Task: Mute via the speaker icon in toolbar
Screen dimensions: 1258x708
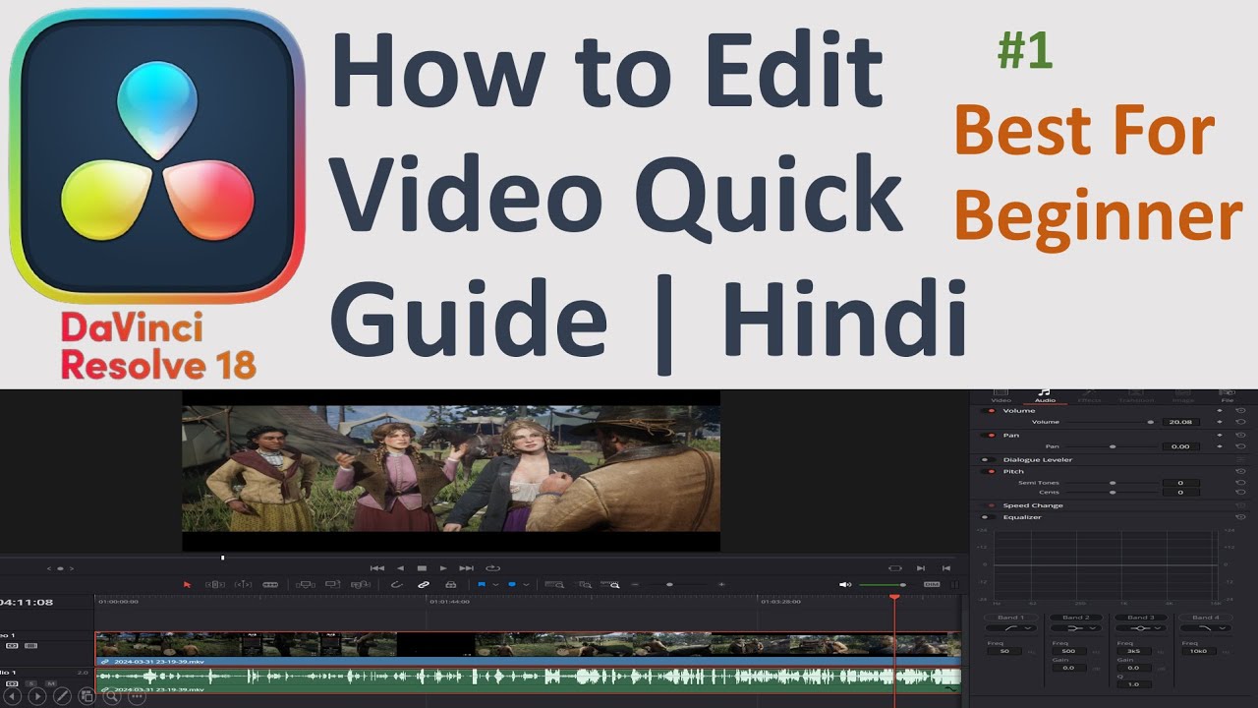Action: 844,584
